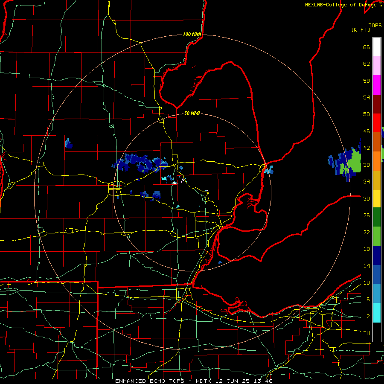This screenshot has height=384, width=384.
Task: Click the legend value 38
Action: [x=367, y=165]
